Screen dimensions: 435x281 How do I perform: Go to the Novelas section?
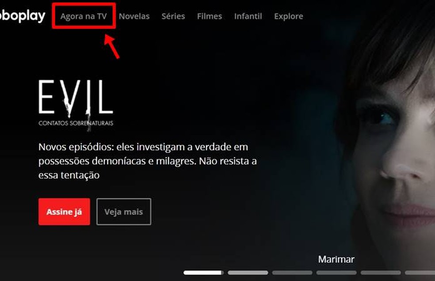134,16
